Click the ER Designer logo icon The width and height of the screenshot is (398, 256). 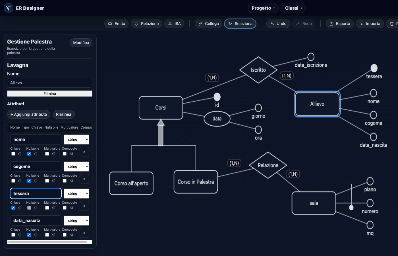9,8
